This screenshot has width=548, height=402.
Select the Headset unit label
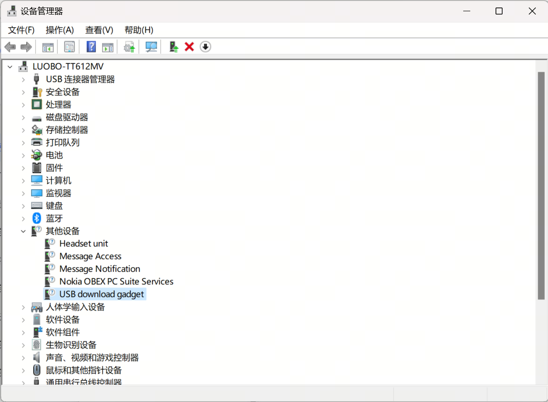click(x=83, y=244)
